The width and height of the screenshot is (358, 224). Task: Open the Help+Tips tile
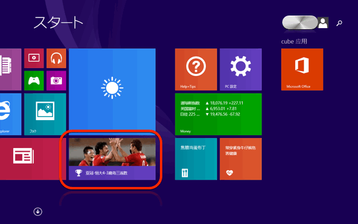196,69
